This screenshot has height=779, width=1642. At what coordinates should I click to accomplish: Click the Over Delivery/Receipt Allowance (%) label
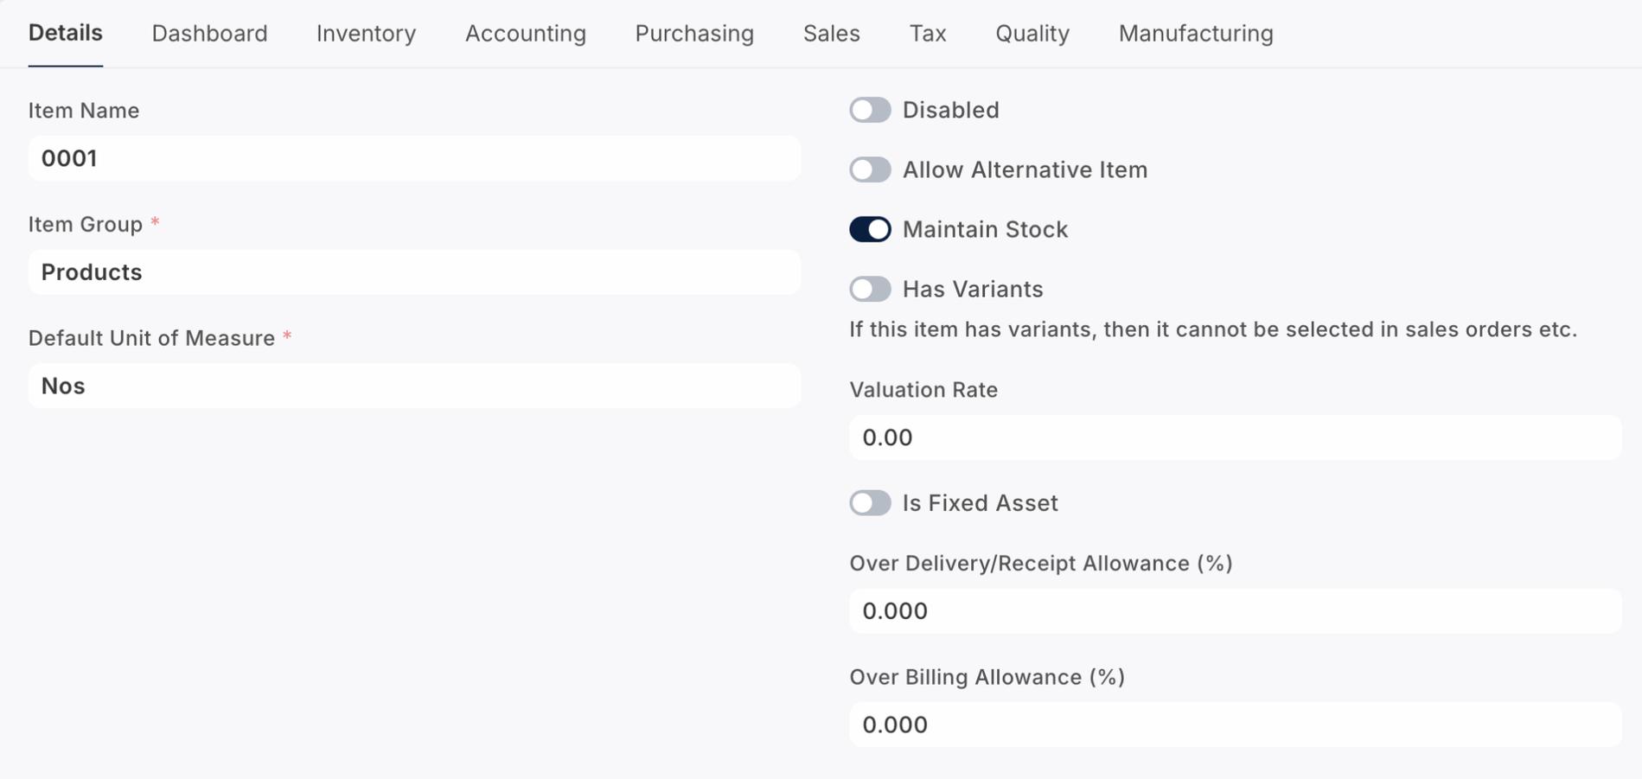click(x=1041, y=564)
